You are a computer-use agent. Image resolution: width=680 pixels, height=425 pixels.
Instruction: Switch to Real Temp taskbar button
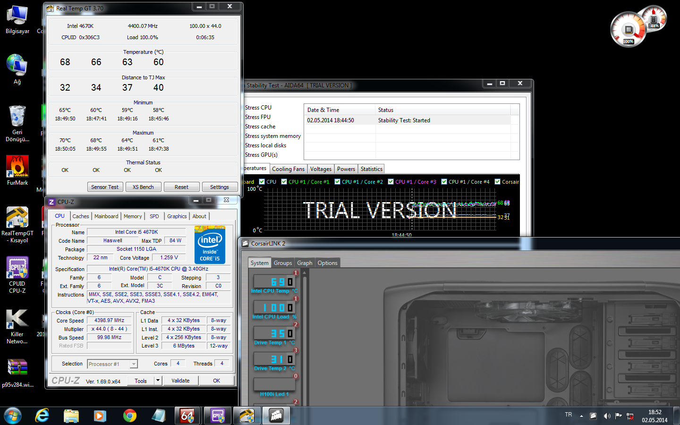[x=247, y=416]
